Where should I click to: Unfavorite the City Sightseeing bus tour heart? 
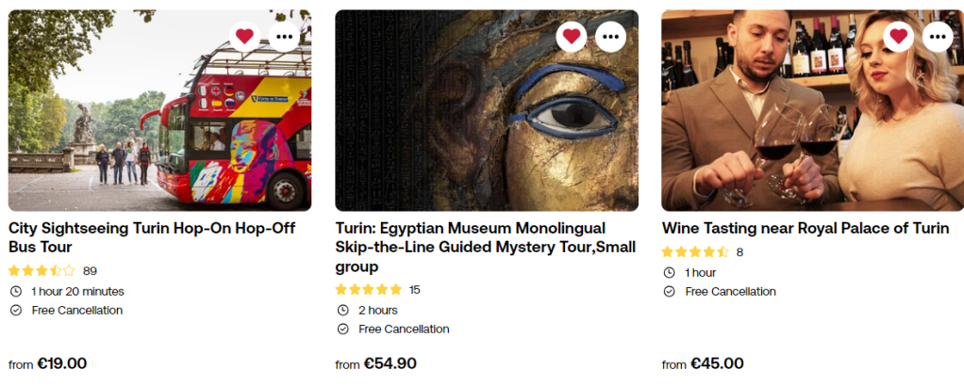pos(244,37)
